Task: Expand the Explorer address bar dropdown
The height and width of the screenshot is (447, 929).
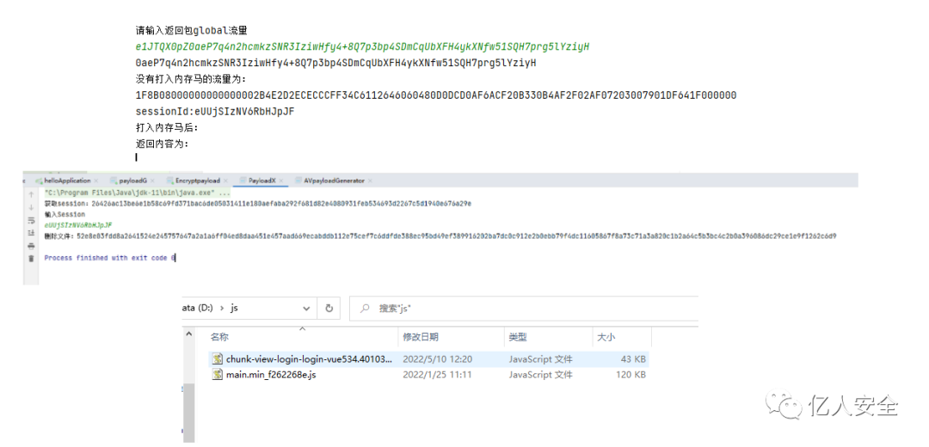Action: coord(306,309)
